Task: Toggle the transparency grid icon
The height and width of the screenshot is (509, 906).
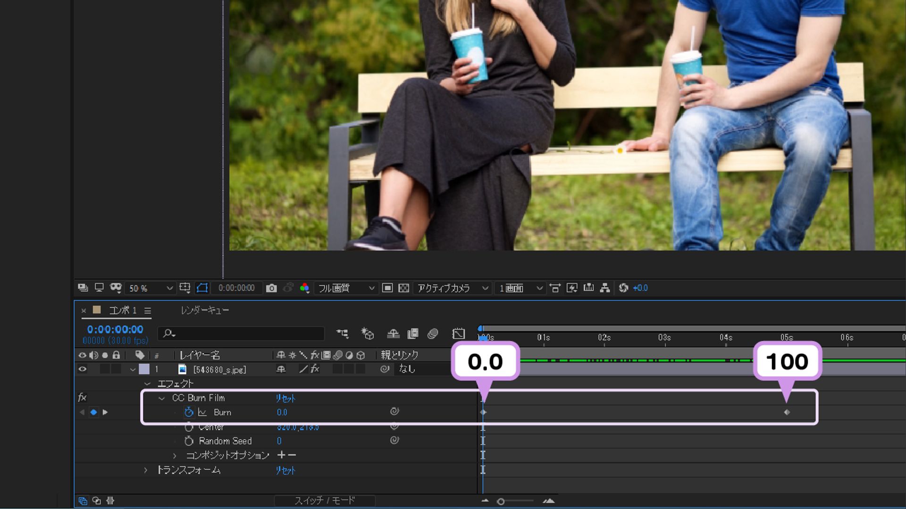Action: pyautogui.click(x=403, y=288)
